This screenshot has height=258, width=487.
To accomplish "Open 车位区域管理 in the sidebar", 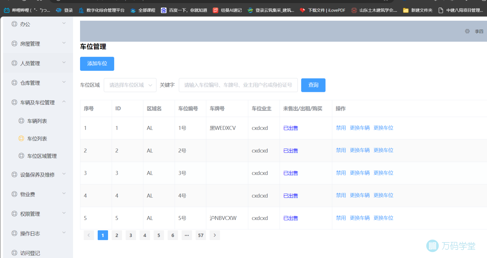I will point(42,156).
